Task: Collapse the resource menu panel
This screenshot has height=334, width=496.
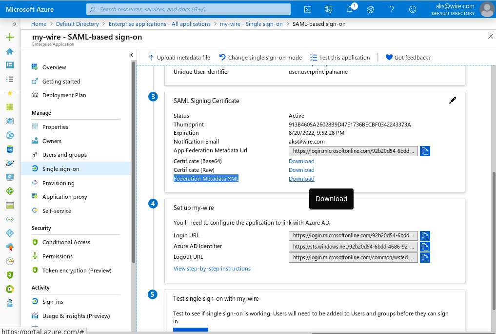Action: click(x=131, y=55)
